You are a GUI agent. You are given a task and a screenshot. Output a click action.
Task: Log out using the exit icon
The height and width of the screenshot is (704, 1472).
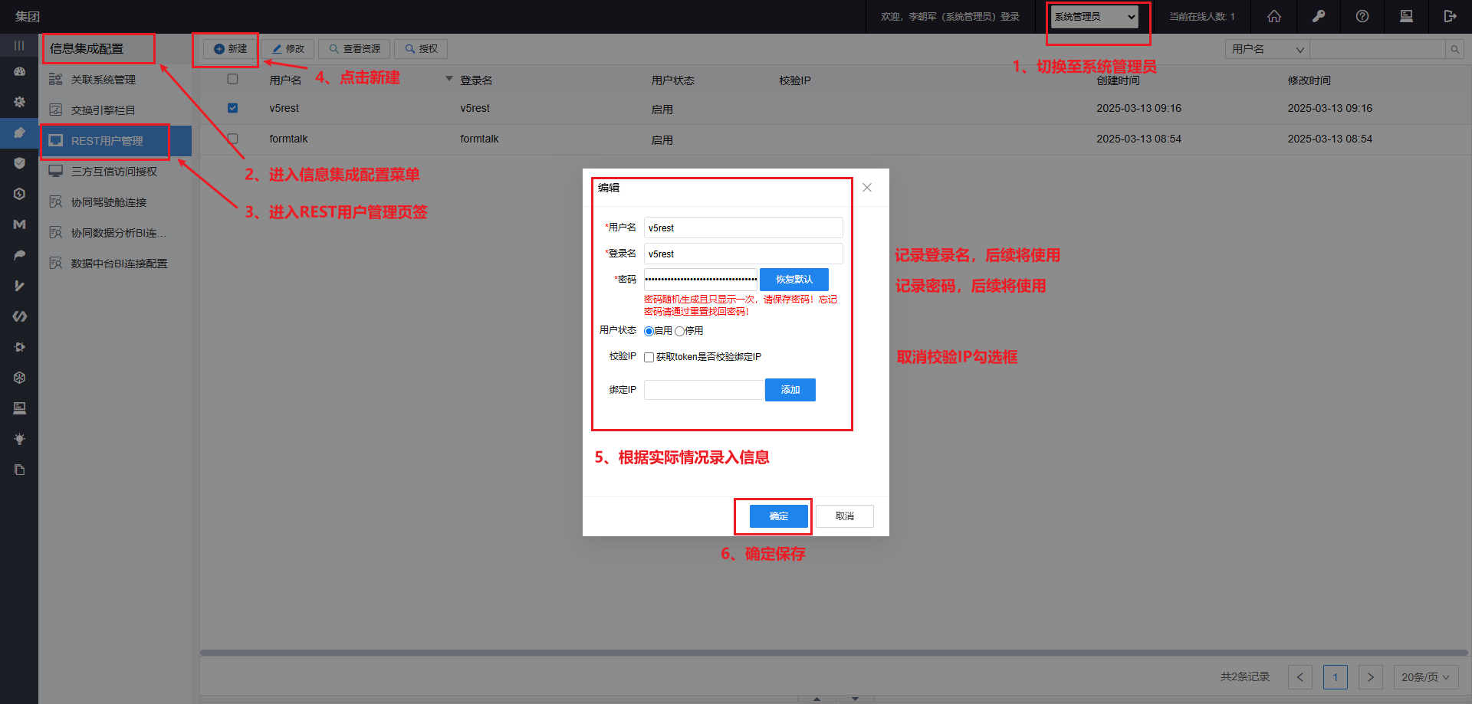[1450, 16]
